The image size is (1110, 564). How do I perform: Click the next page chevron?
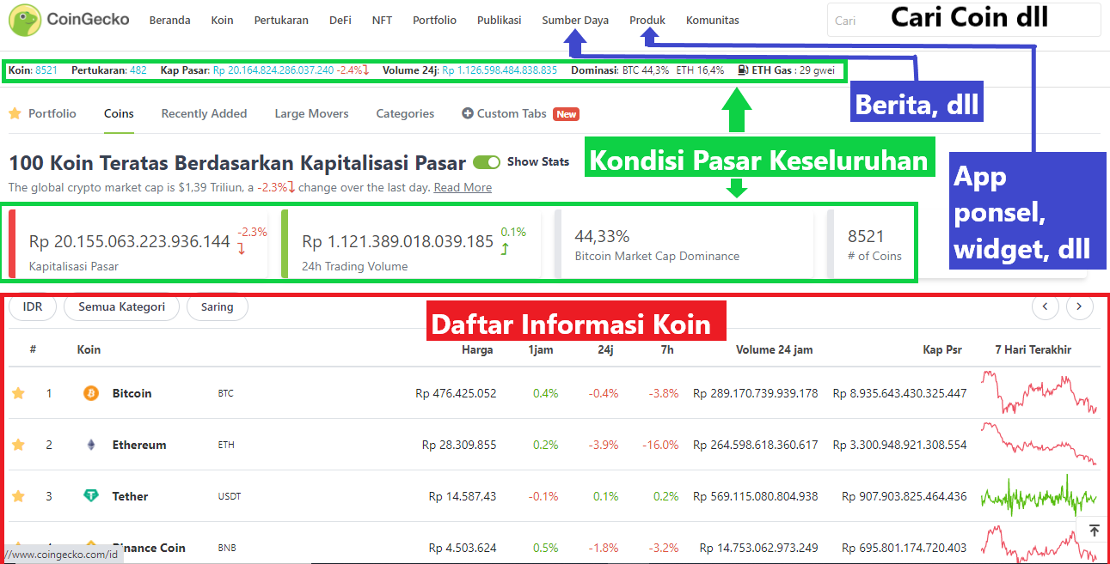point(1080,306)
